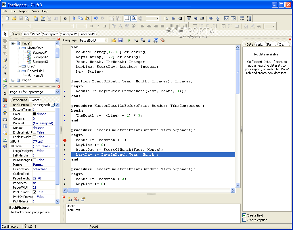293x230 pixels.
Task: Click the Run script play icon
Action: coord(129,40)
